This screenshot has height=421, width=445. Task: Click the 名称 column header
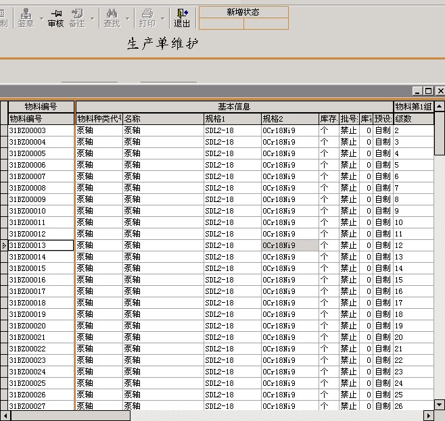(163, 118)
